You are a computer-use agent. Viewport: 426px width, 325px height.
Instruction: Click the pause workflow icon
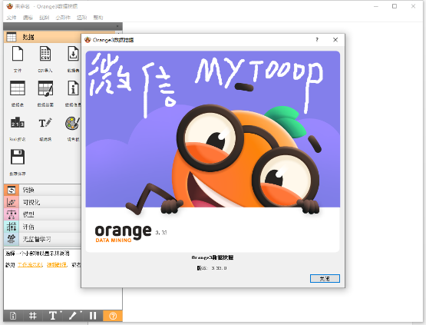[93, 316]
